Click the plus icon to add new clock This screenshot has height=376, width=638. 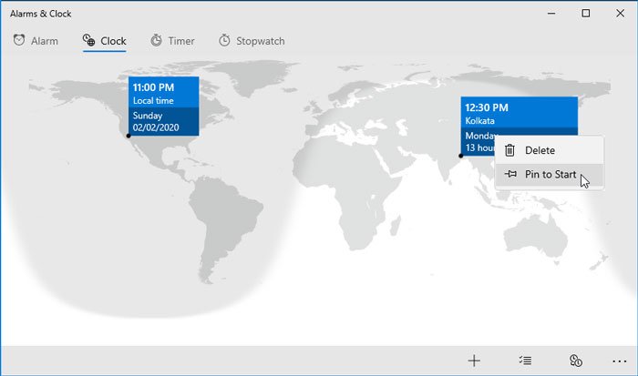click(474, 361)
